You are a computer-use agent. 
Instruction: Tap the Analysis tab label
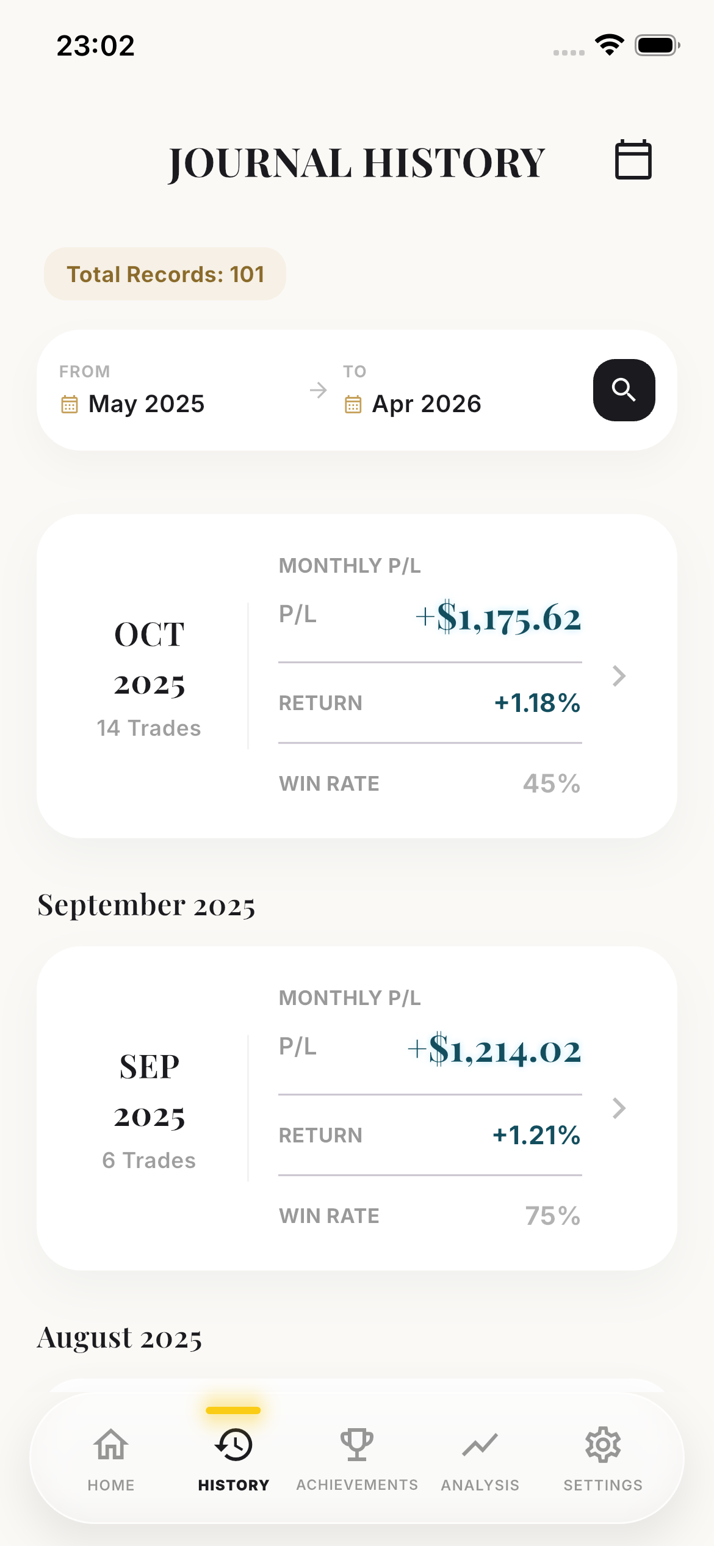point(480,1485)
